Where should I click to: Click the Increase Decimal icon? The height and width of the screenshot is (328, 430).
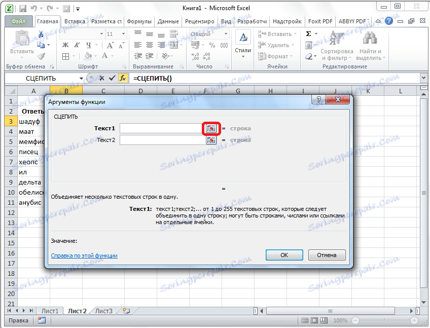pyautogui.click(x=195, y=56)
